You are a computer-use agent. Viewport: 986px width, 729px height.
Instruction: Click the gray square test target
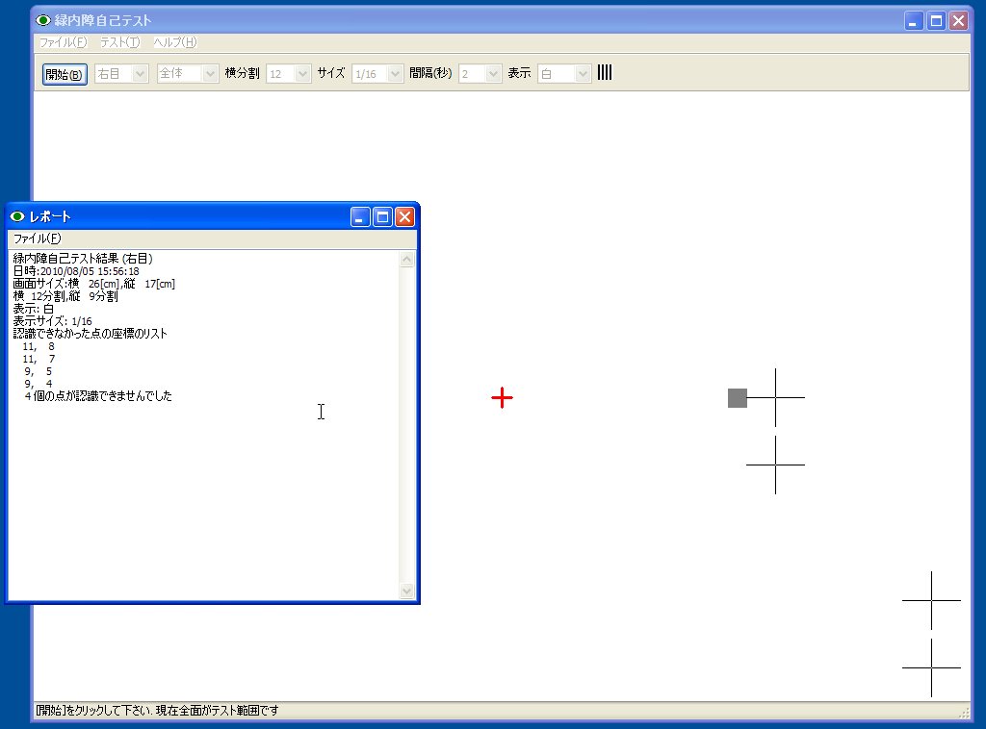click(737, 397)
